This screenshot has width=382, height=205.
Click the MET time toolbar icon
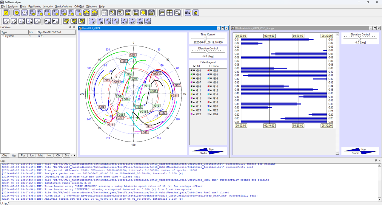click(55, 13)
